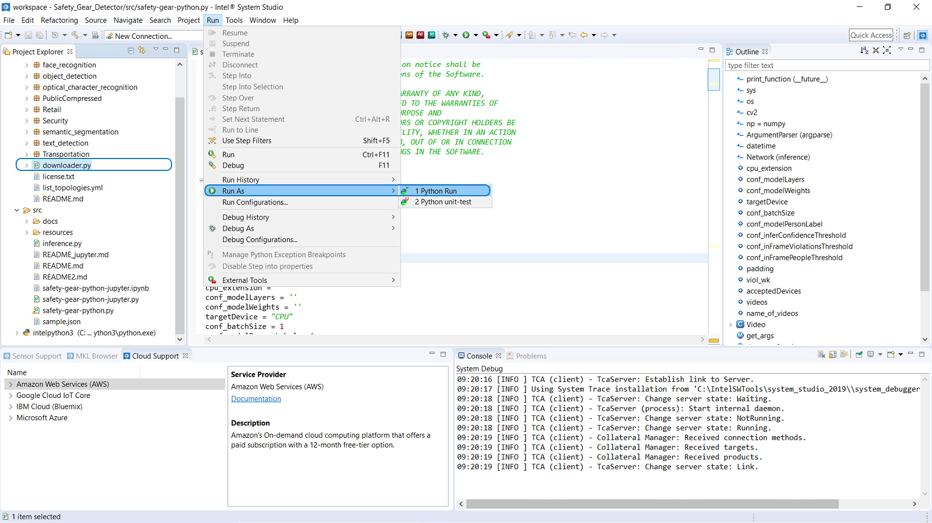Expand the face_recognition folder
This screenshot has width=932, height=523.
point(26,65)
